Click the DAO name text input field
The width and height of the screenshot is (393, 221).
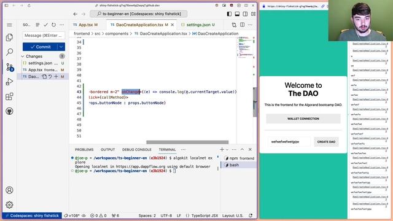[x=289, y=142]
